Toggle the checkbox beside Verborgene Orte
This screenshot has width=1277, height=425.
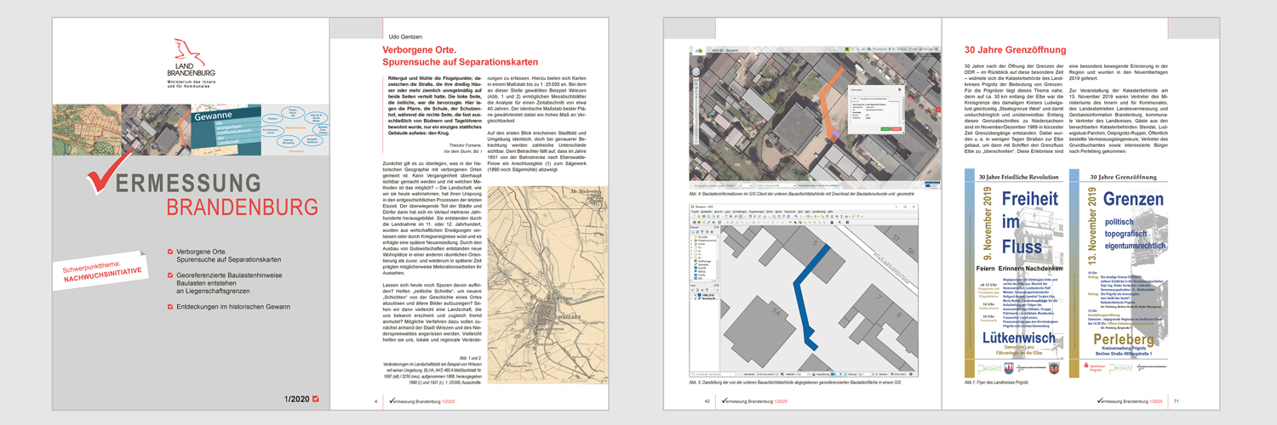pyautogui.click(x=170, y=252)
